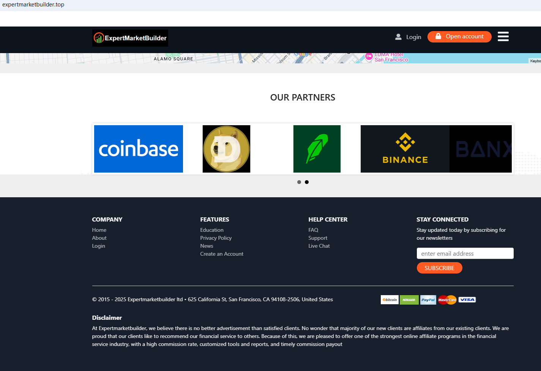Open the News footer link
Image resolution: width=541 pixels, height=371 pixels.
pos(207,246)
